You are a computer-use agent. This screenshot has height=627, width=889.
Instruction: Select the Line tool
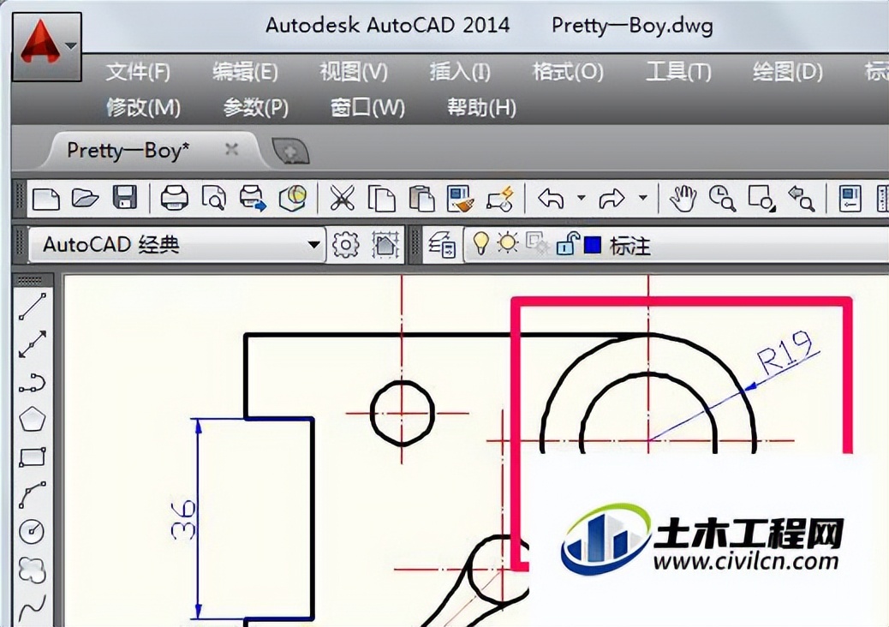(33, 306)
